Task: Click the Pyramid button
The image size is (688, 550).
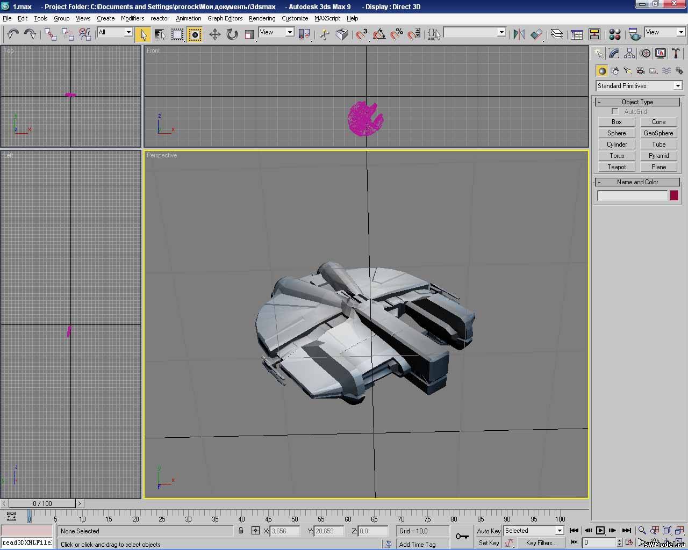Action: coord(658,156)
